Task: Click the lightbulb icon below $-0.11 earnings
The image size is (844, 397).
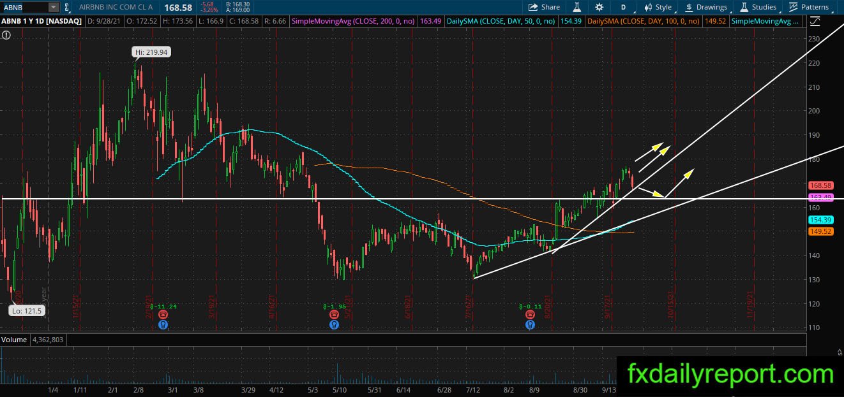Action: 530,324
